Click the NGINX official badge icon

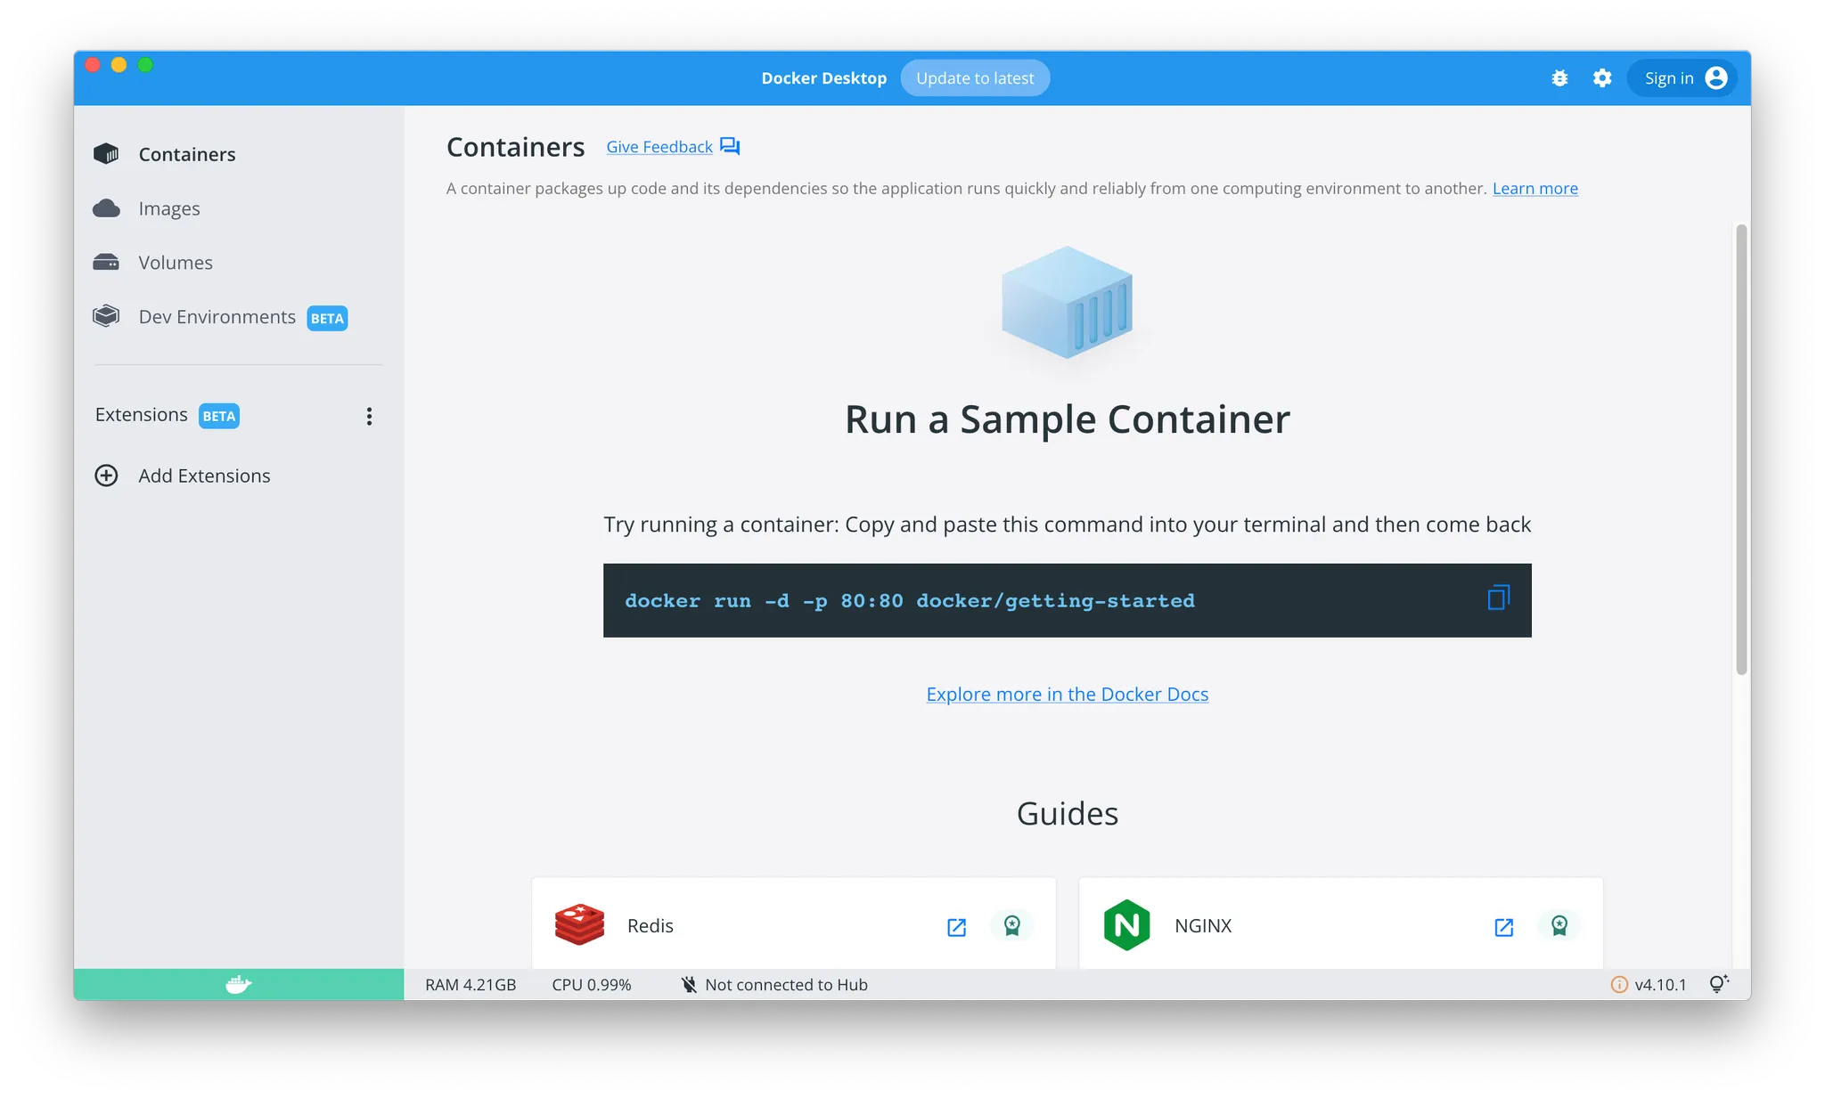pyautogui.click(x=1559, y=925)
